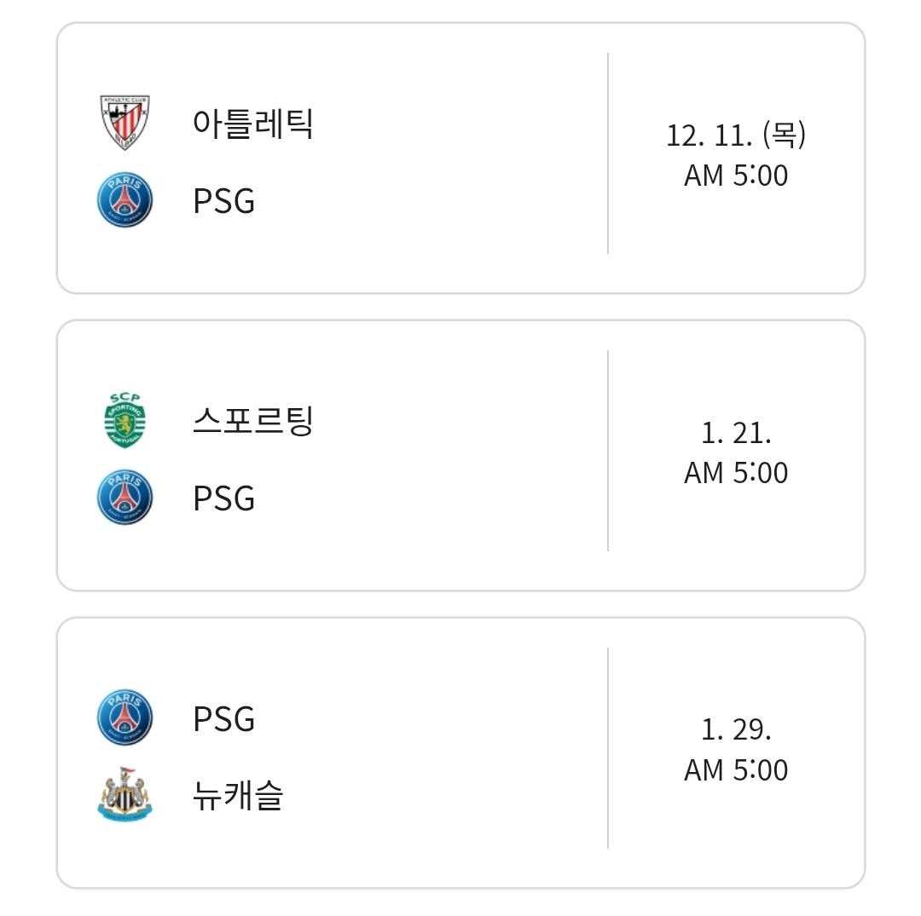921x916 pixels.
Task: Tap the AM 5:00 time under 1. 29.
Action: point(736,770)
